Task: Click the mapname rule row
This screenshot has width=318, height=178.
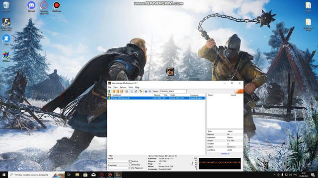Action: tap(225, 137)
